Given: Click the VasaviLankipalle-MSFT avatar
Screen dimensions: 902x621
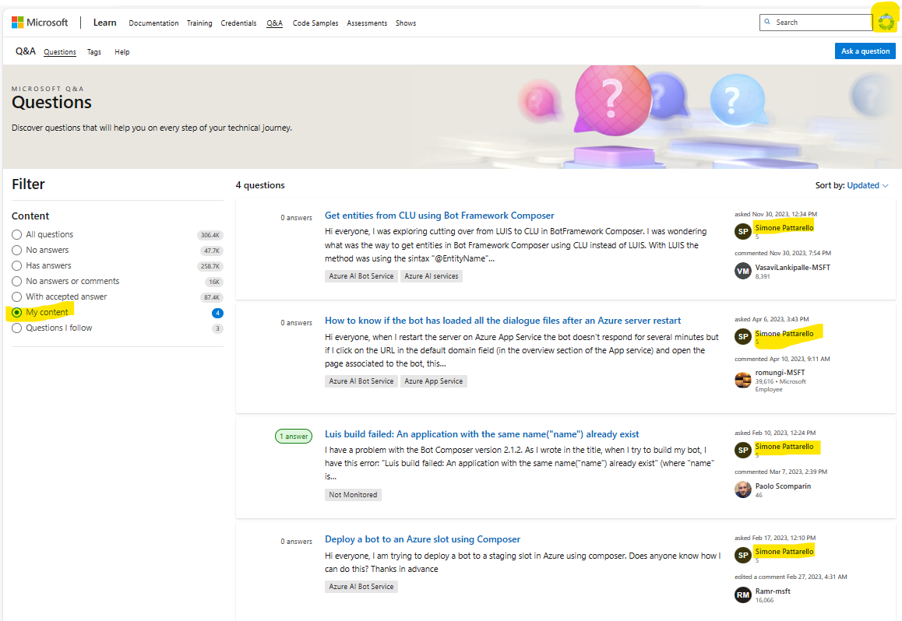Looking at the screenshot, I should pos(742,270).
